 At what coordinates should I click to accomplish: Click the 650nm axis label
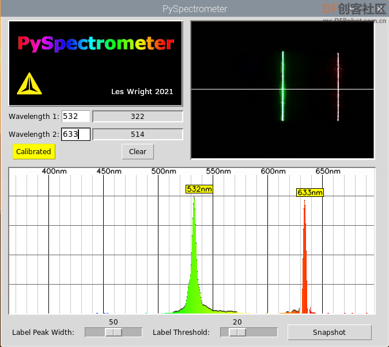(x=328, y=171)
